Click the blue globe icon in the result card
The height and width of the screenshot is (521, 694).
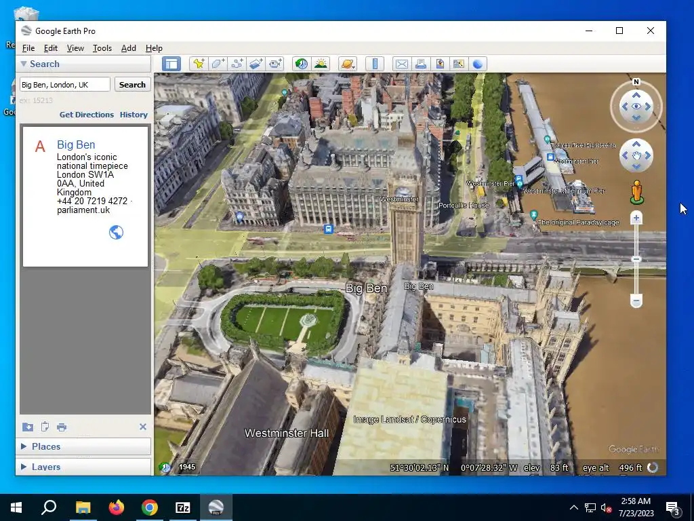pyautogui.click(x=116, y=232)
